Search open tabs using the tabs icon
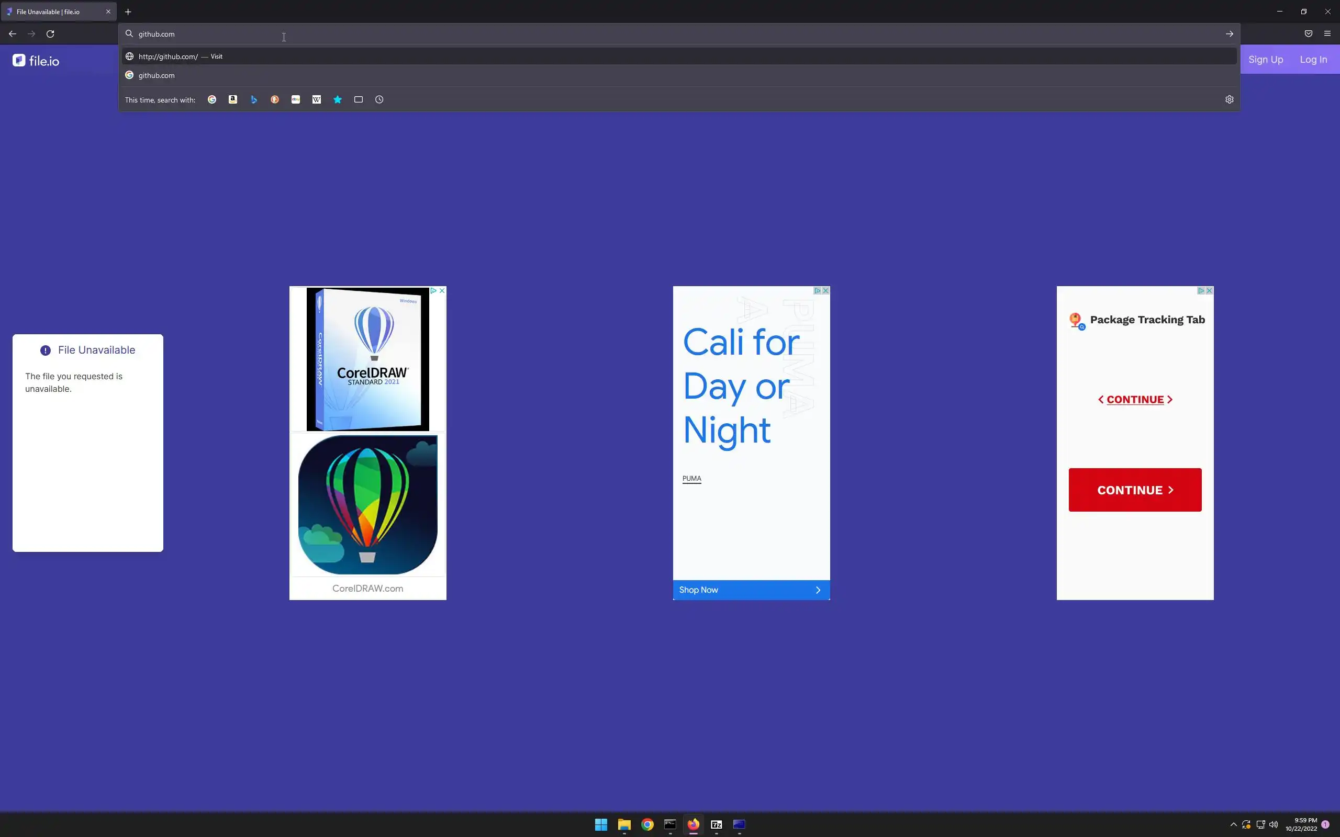1340x837 pixels. click(359, 99)
